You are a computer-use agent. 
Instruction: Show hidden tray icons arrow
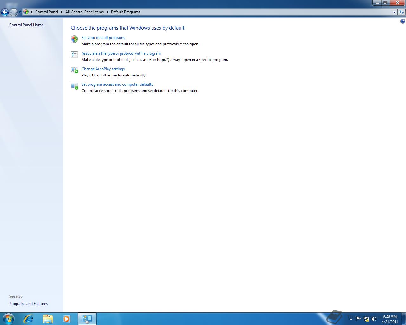coord(351,319)
